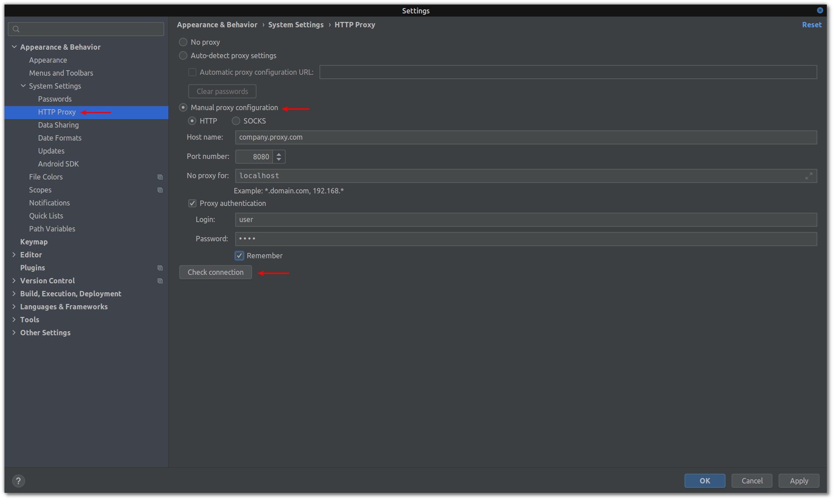This screenshot has height=500, width=834.
Task: Select Manual proxy configuration radio button
Action: pos(183,107)
